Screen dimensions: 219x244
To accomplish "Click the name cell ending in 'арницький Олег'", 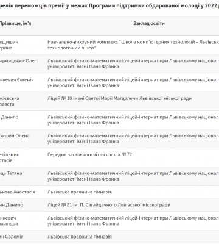I will (18, 60).
